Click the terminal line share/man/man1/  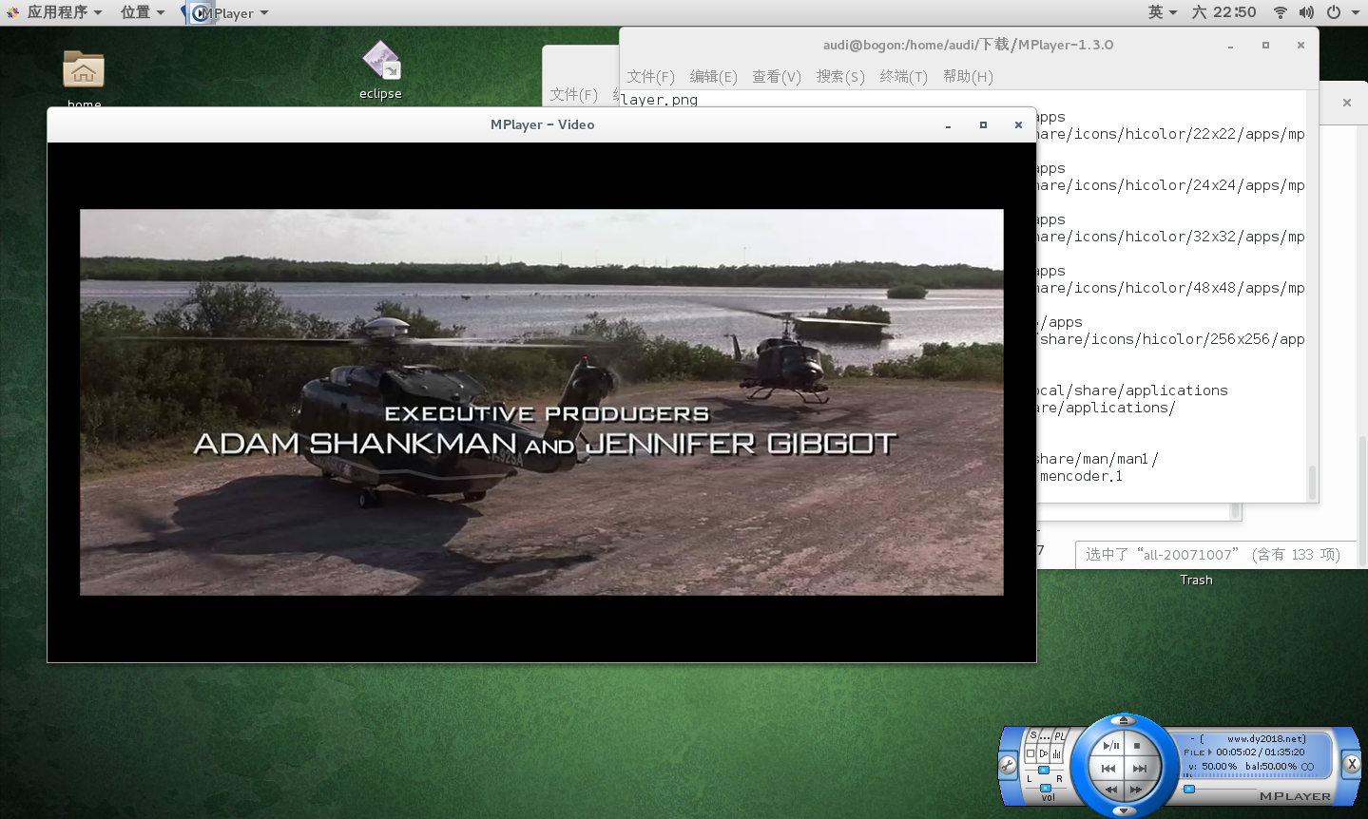click(1097, 459)
